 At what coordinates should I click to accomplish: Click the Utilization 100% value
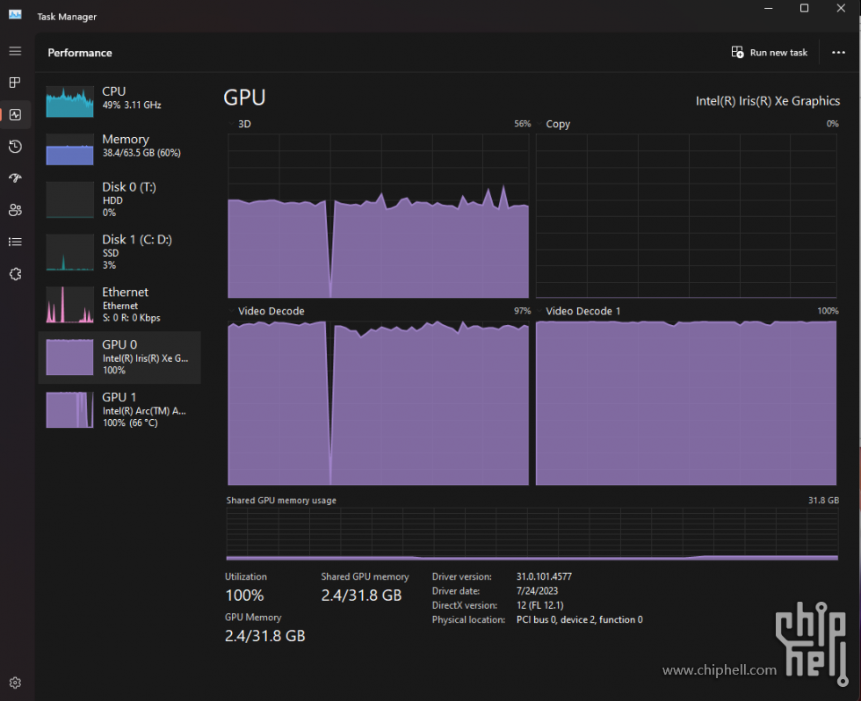pyautogui.click(x=244, y=596)
